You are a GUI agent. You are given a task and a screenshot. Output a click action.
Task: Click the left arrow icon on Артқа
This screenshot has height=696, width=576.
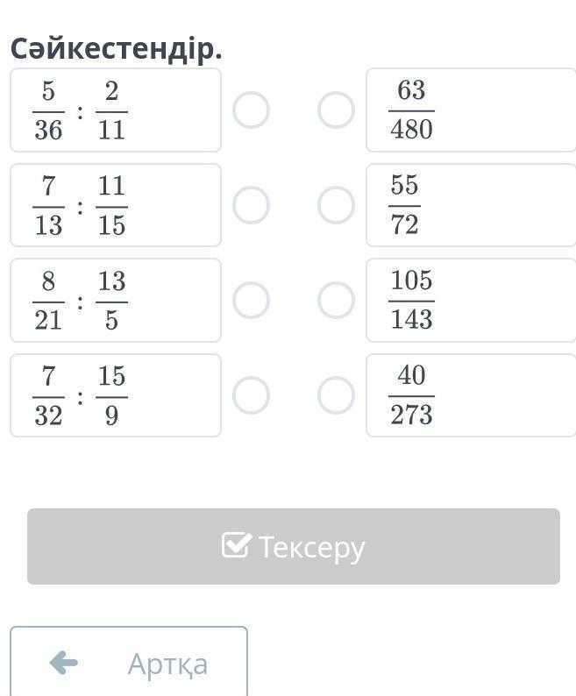pos(64,663)
